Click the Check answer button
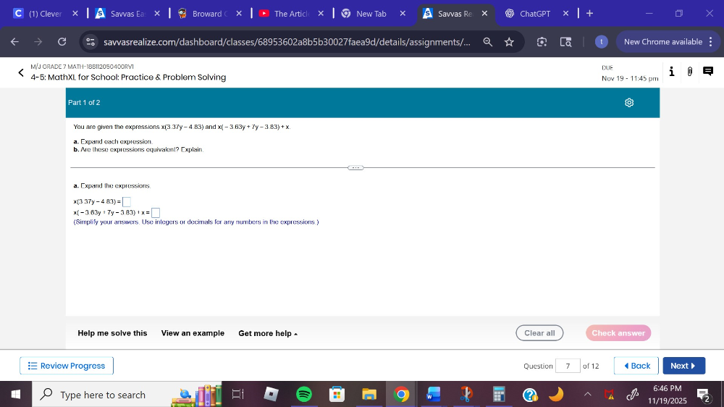The image size is (724, 407). (x=618, y=333)
